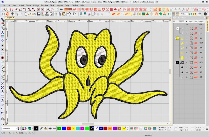Open a design with the folder icon
This screenshot has height=137, width=209.
tap(30, 14)
